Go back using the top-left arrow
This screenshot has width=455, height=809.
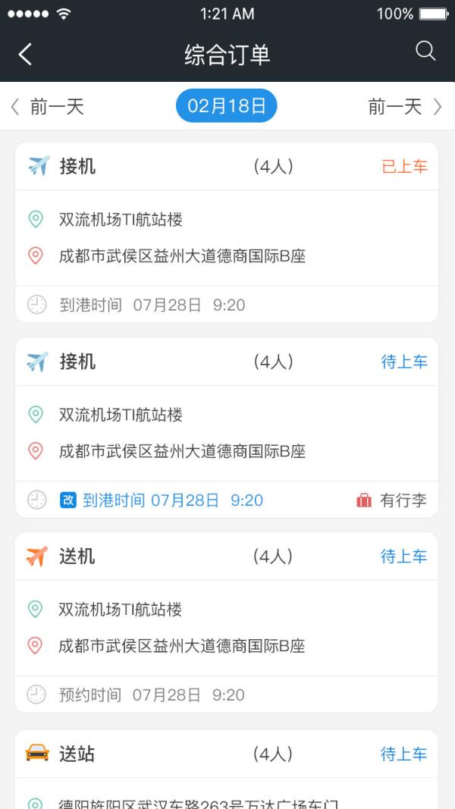(24, 54)
